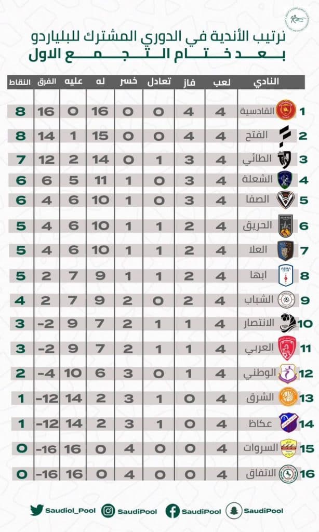Click the Snapchat ghost icon

233,510
